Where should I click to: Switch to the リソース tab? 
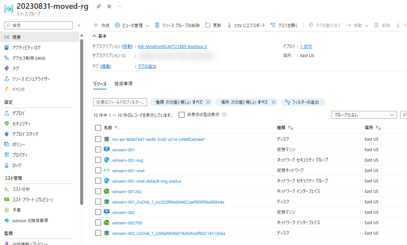point(100,84)
